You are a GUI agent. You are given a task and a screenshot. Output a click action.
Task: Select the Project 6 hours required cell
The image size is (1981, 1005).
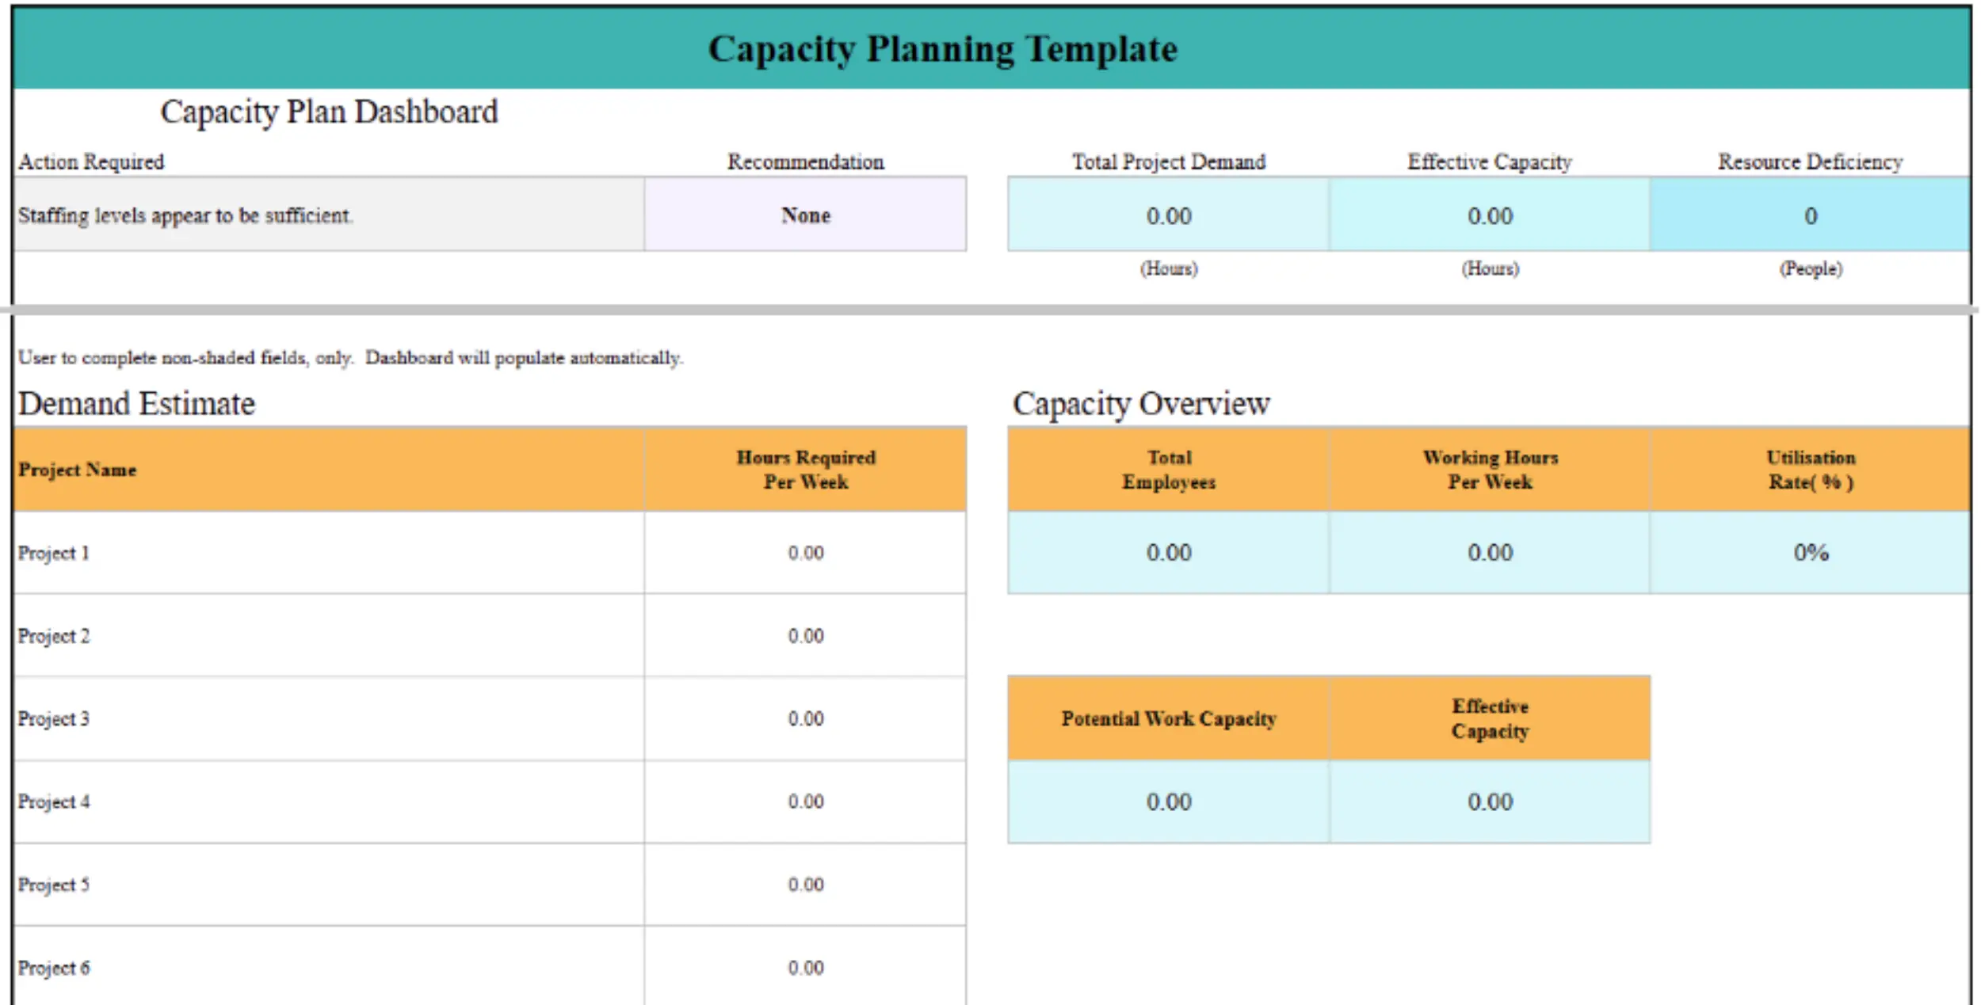tap(805, 968)
